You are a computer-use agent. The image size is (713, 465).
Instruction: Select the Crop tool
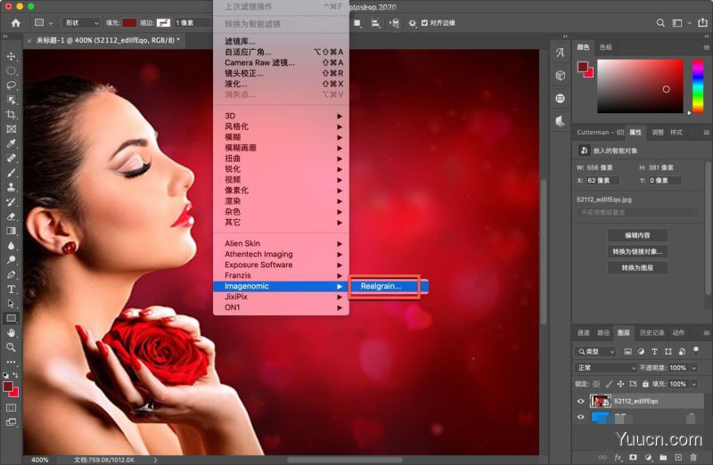coord(12,115)
